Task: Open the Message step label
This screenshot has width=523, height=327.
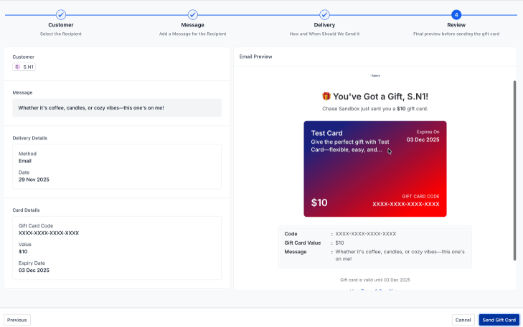Action: (x=192, y=25)
